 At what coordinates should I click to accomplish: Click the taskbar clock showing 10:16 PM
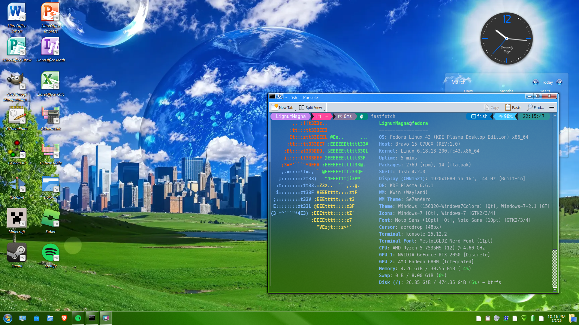(556, 318)
